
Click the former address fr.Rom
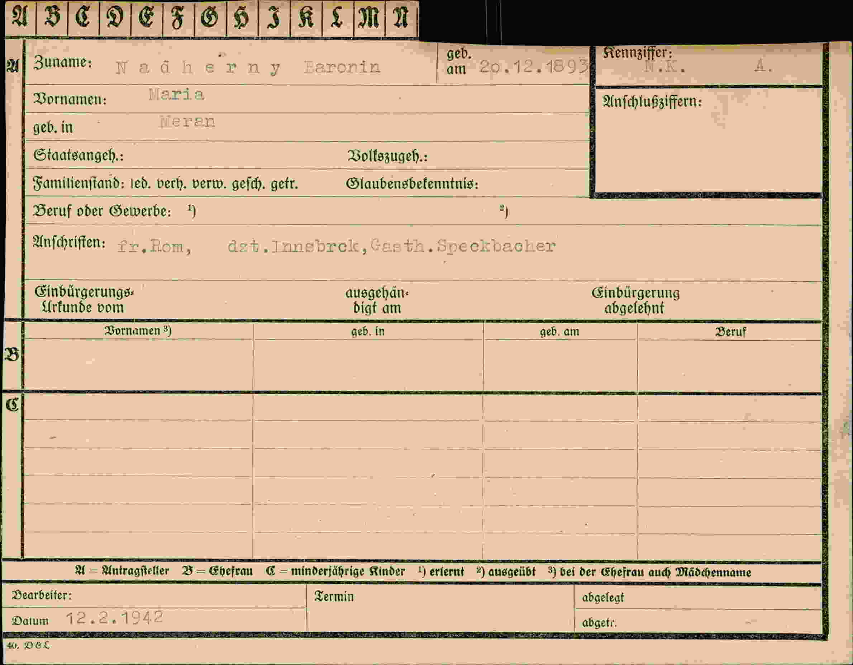tap(155, 247)
